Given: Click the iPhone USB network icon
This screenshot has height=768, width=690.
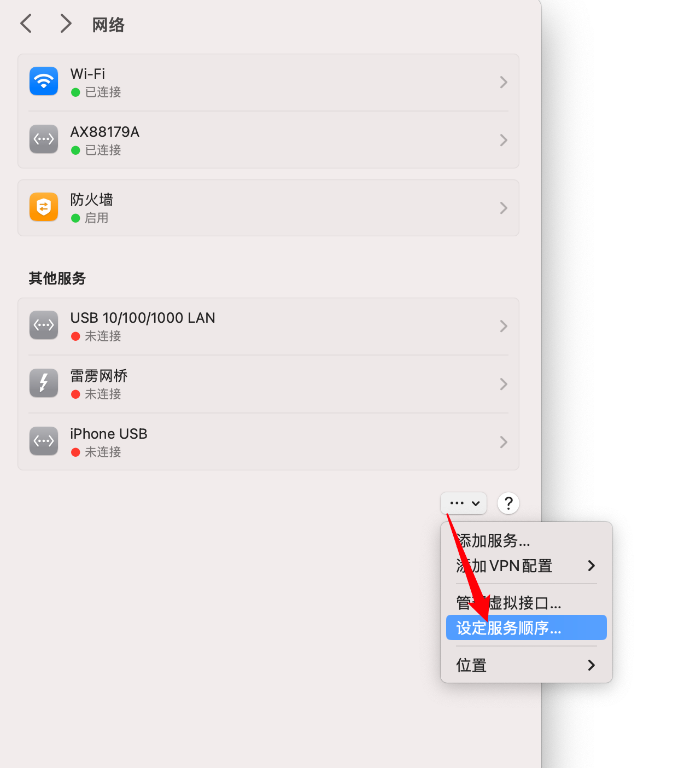Looking at the screenshot, I should 44,441.
